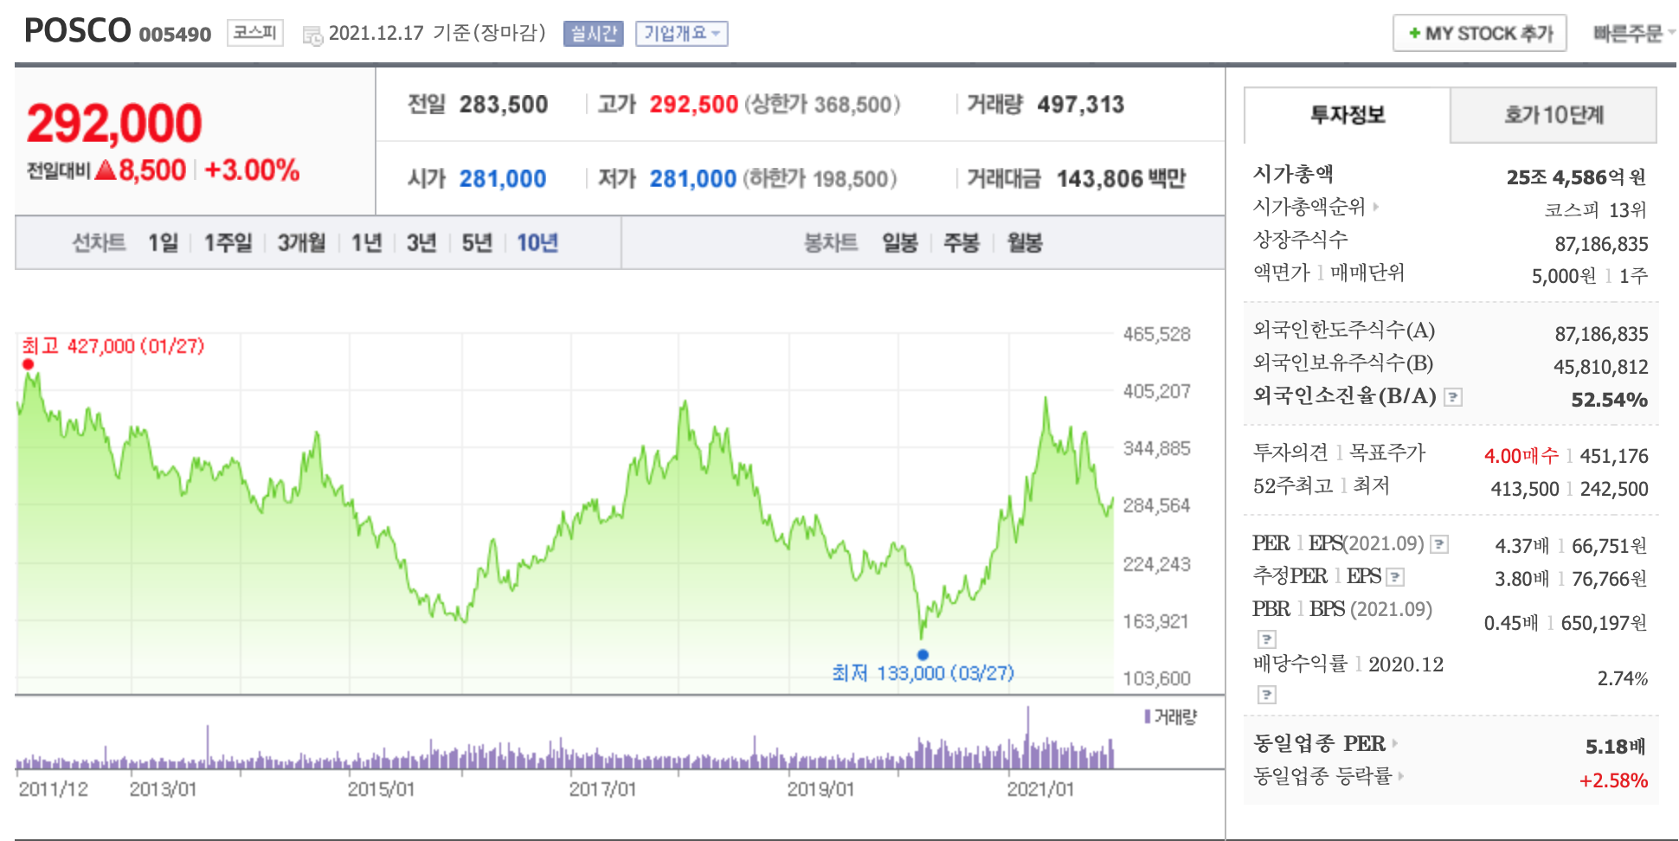
Task: Click the 상한가 368,500 upper limit text
Action: click(x=822, y=105)
